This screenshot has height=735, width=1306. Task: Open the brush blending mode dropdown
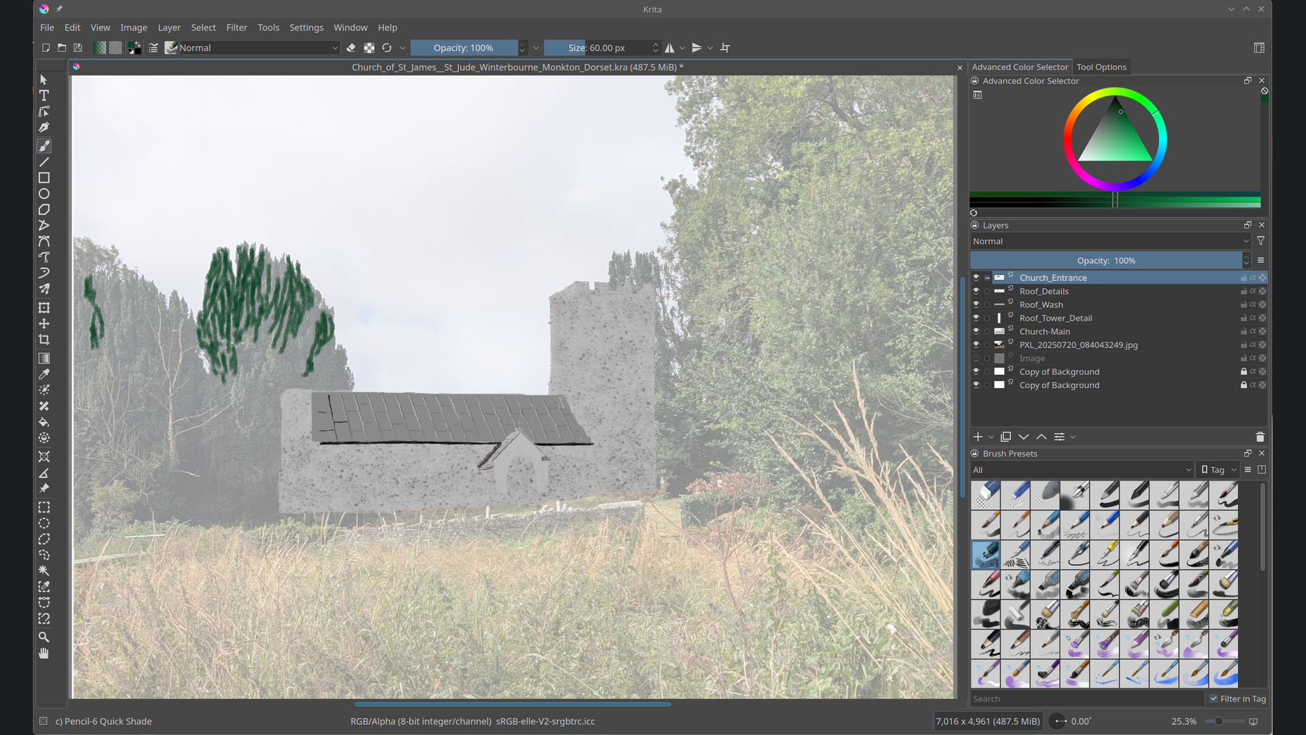pyautogui.click(x=258, y=48)
